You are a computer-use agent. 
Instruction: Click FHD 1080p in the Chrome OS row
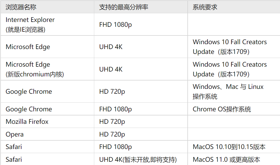pos(115,109)
